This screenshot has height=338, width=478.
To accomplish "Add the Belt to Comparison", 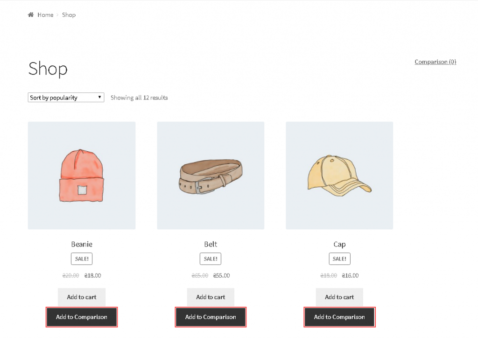I will [x=210, y=317].
